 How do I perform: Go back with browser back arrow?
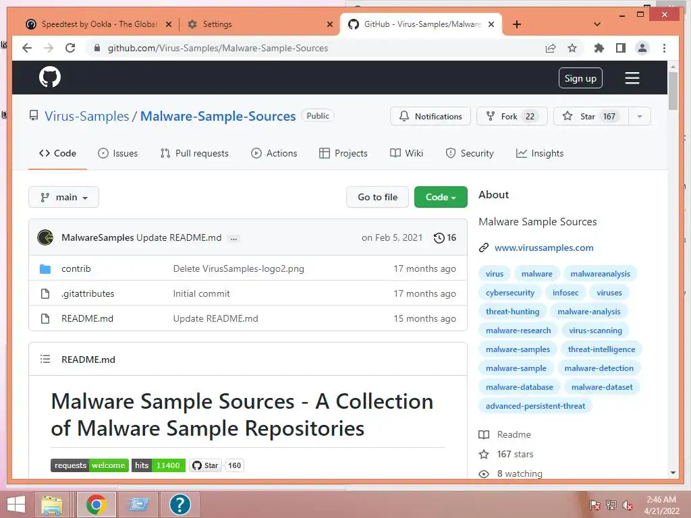tap(27, 48)
